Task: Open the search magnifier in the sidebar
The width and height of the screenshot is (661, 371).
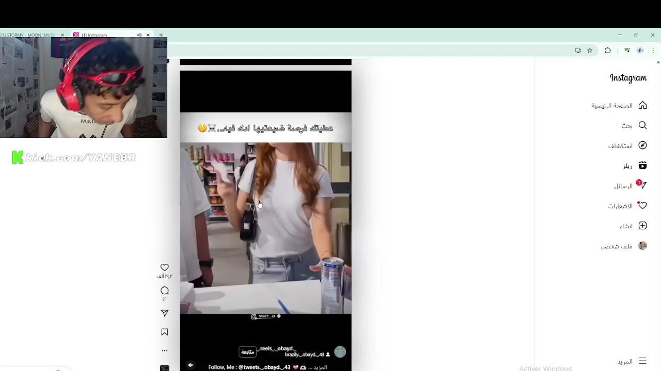Action: pyautogui.click(x=642, y=125)
